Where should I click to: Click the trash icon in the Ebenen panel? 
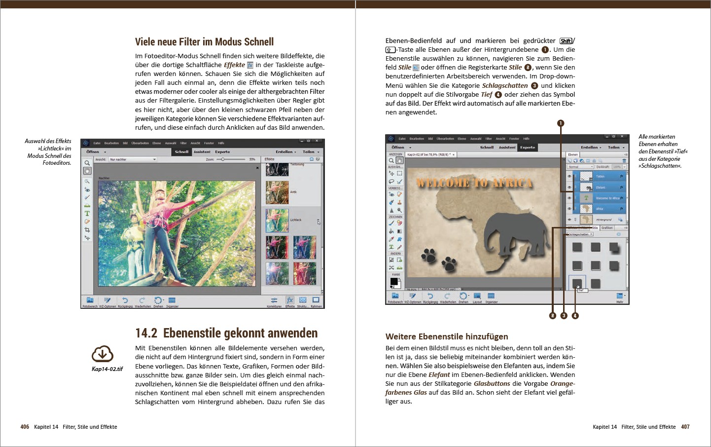tap(624, 161)
